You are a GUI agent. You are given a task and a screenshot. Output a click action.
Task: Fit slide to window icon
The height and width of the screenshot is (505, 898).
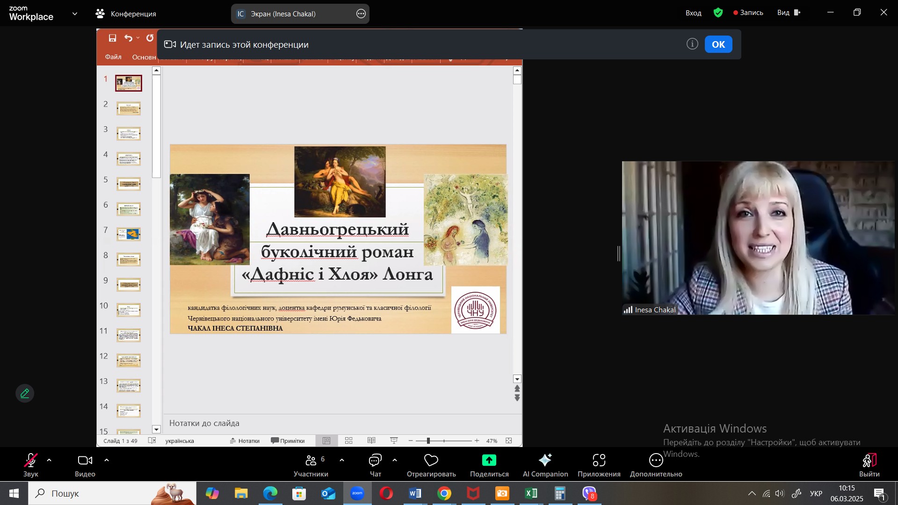509,440
